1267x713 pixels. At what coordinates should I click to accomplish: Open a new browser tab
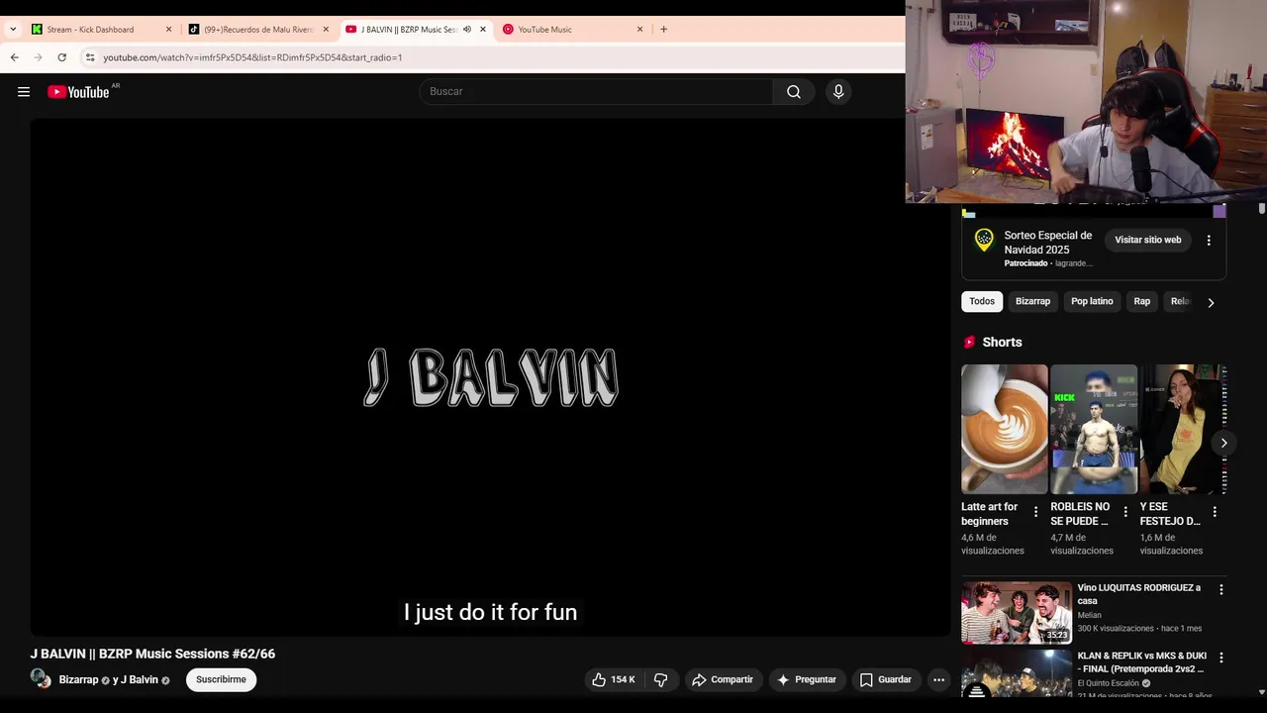pyautogui.click(x=663, y=30)
